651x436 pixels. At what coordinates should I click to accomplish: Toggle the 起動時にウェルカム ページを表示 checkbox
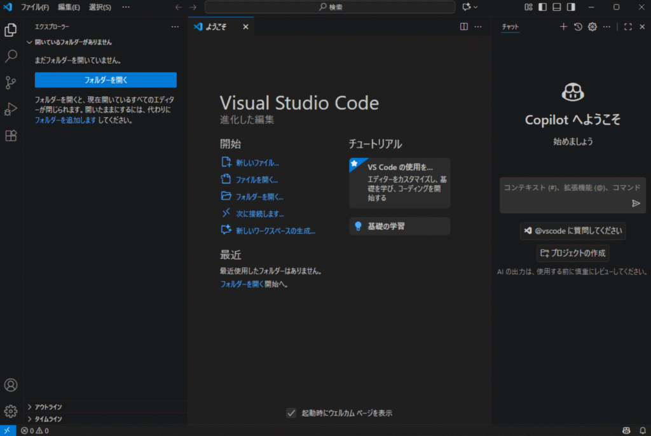(x=291, y=413)
